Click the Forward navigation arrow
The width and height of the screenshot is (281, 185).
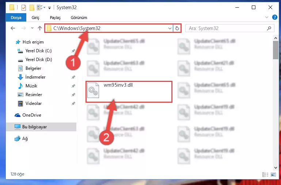click(x=24, y=28)
